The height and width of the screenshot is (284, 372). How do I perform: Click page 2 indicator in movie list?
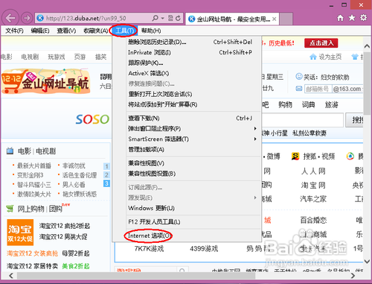(106, 174)
